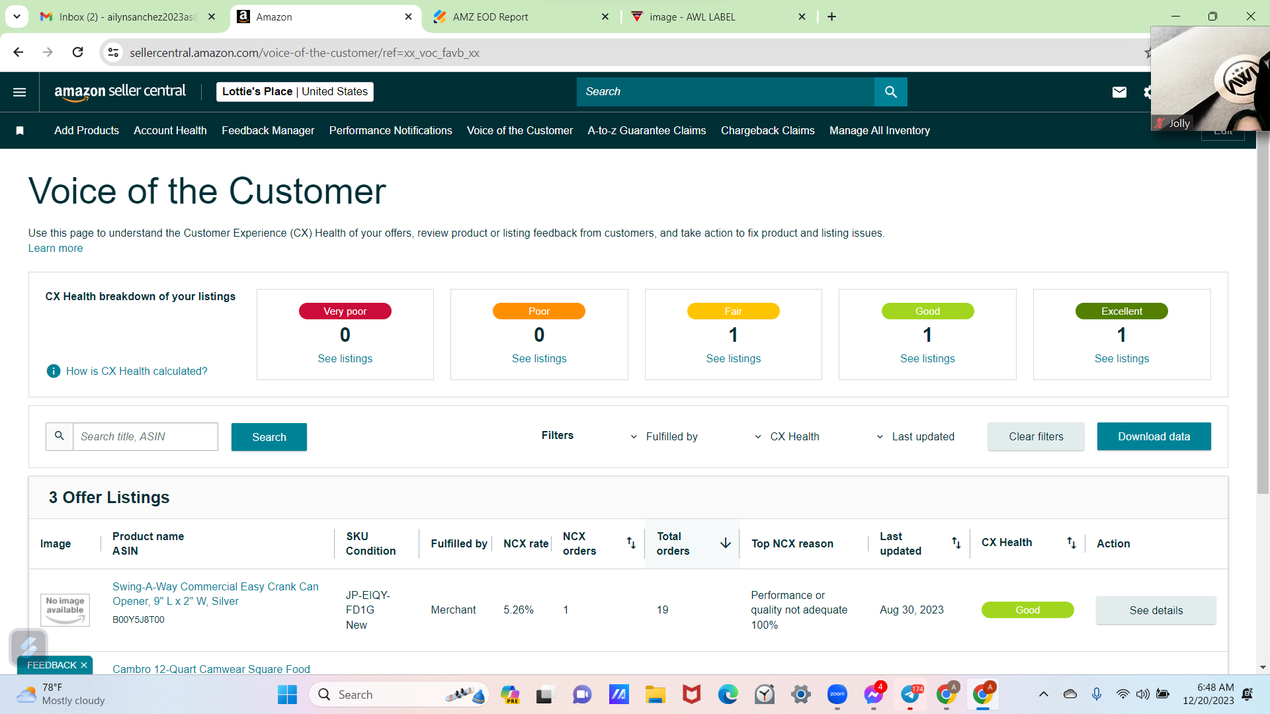This screenshot has width=1270, height=714.
Task: Open Chargeback Claims menu item
Action: click(x=768, y=131)
